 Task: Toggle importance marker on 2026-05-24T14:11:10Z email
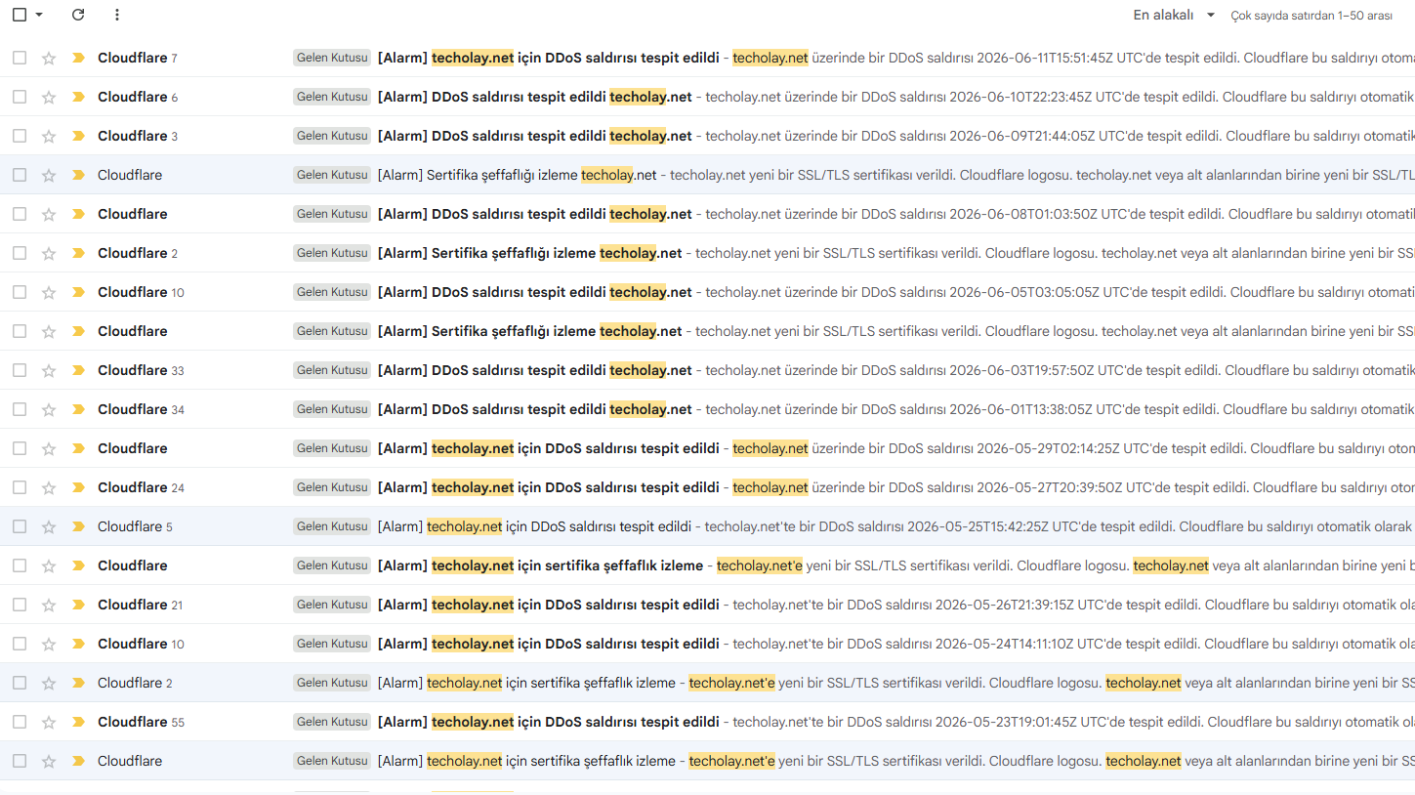(x=78, y=644)
